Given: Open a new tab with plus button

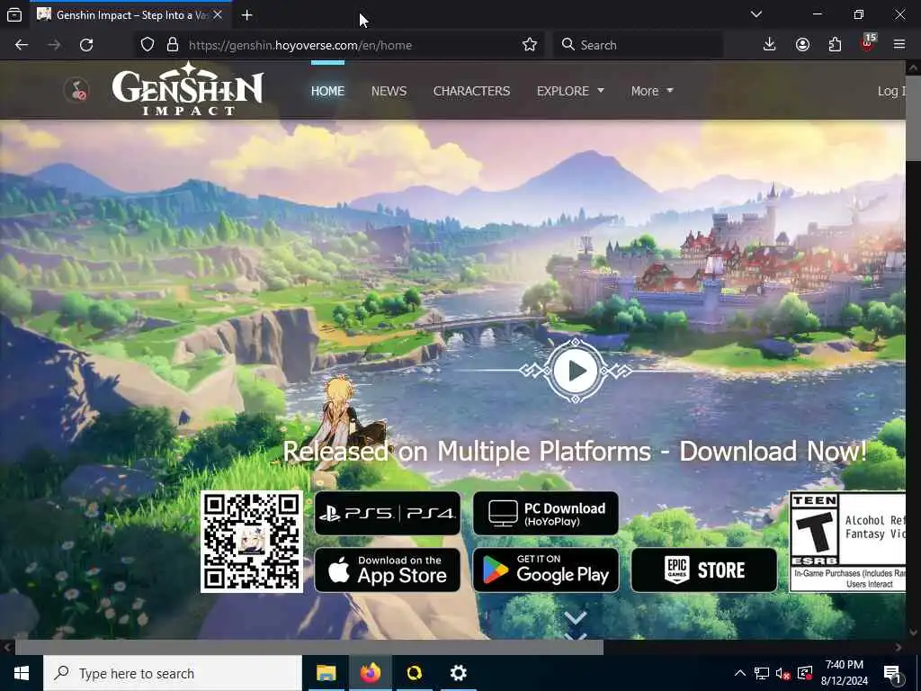Looking at the screenshot, I should [x=246, y=15].
